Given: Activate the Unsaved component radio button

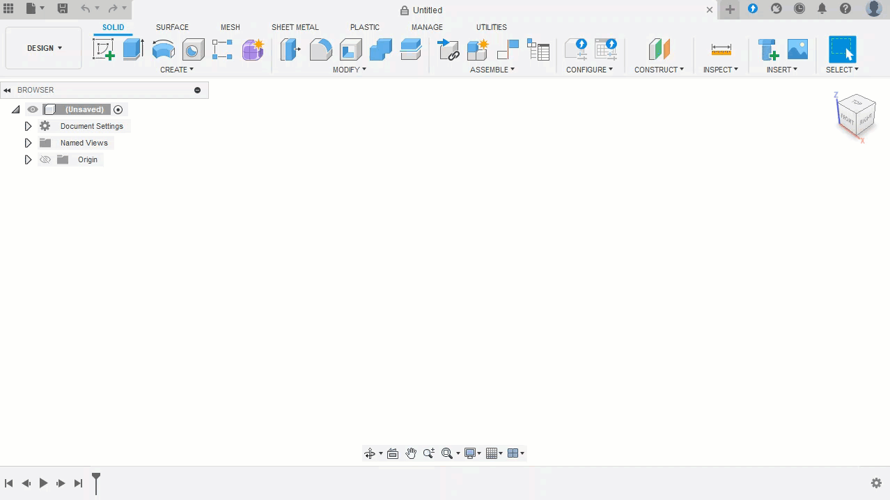Looking at the screenshot, I should click(118, 109).
